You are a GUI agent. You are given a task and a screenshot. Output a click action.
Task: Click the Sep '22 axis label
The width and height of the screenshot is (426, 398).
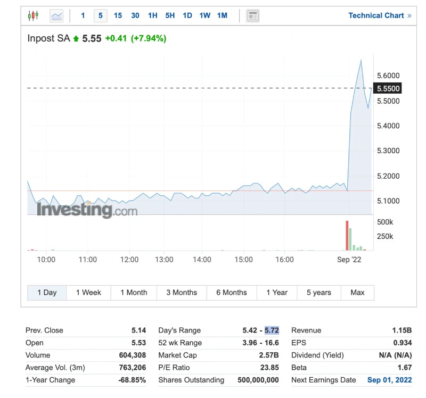coord(349,260)
